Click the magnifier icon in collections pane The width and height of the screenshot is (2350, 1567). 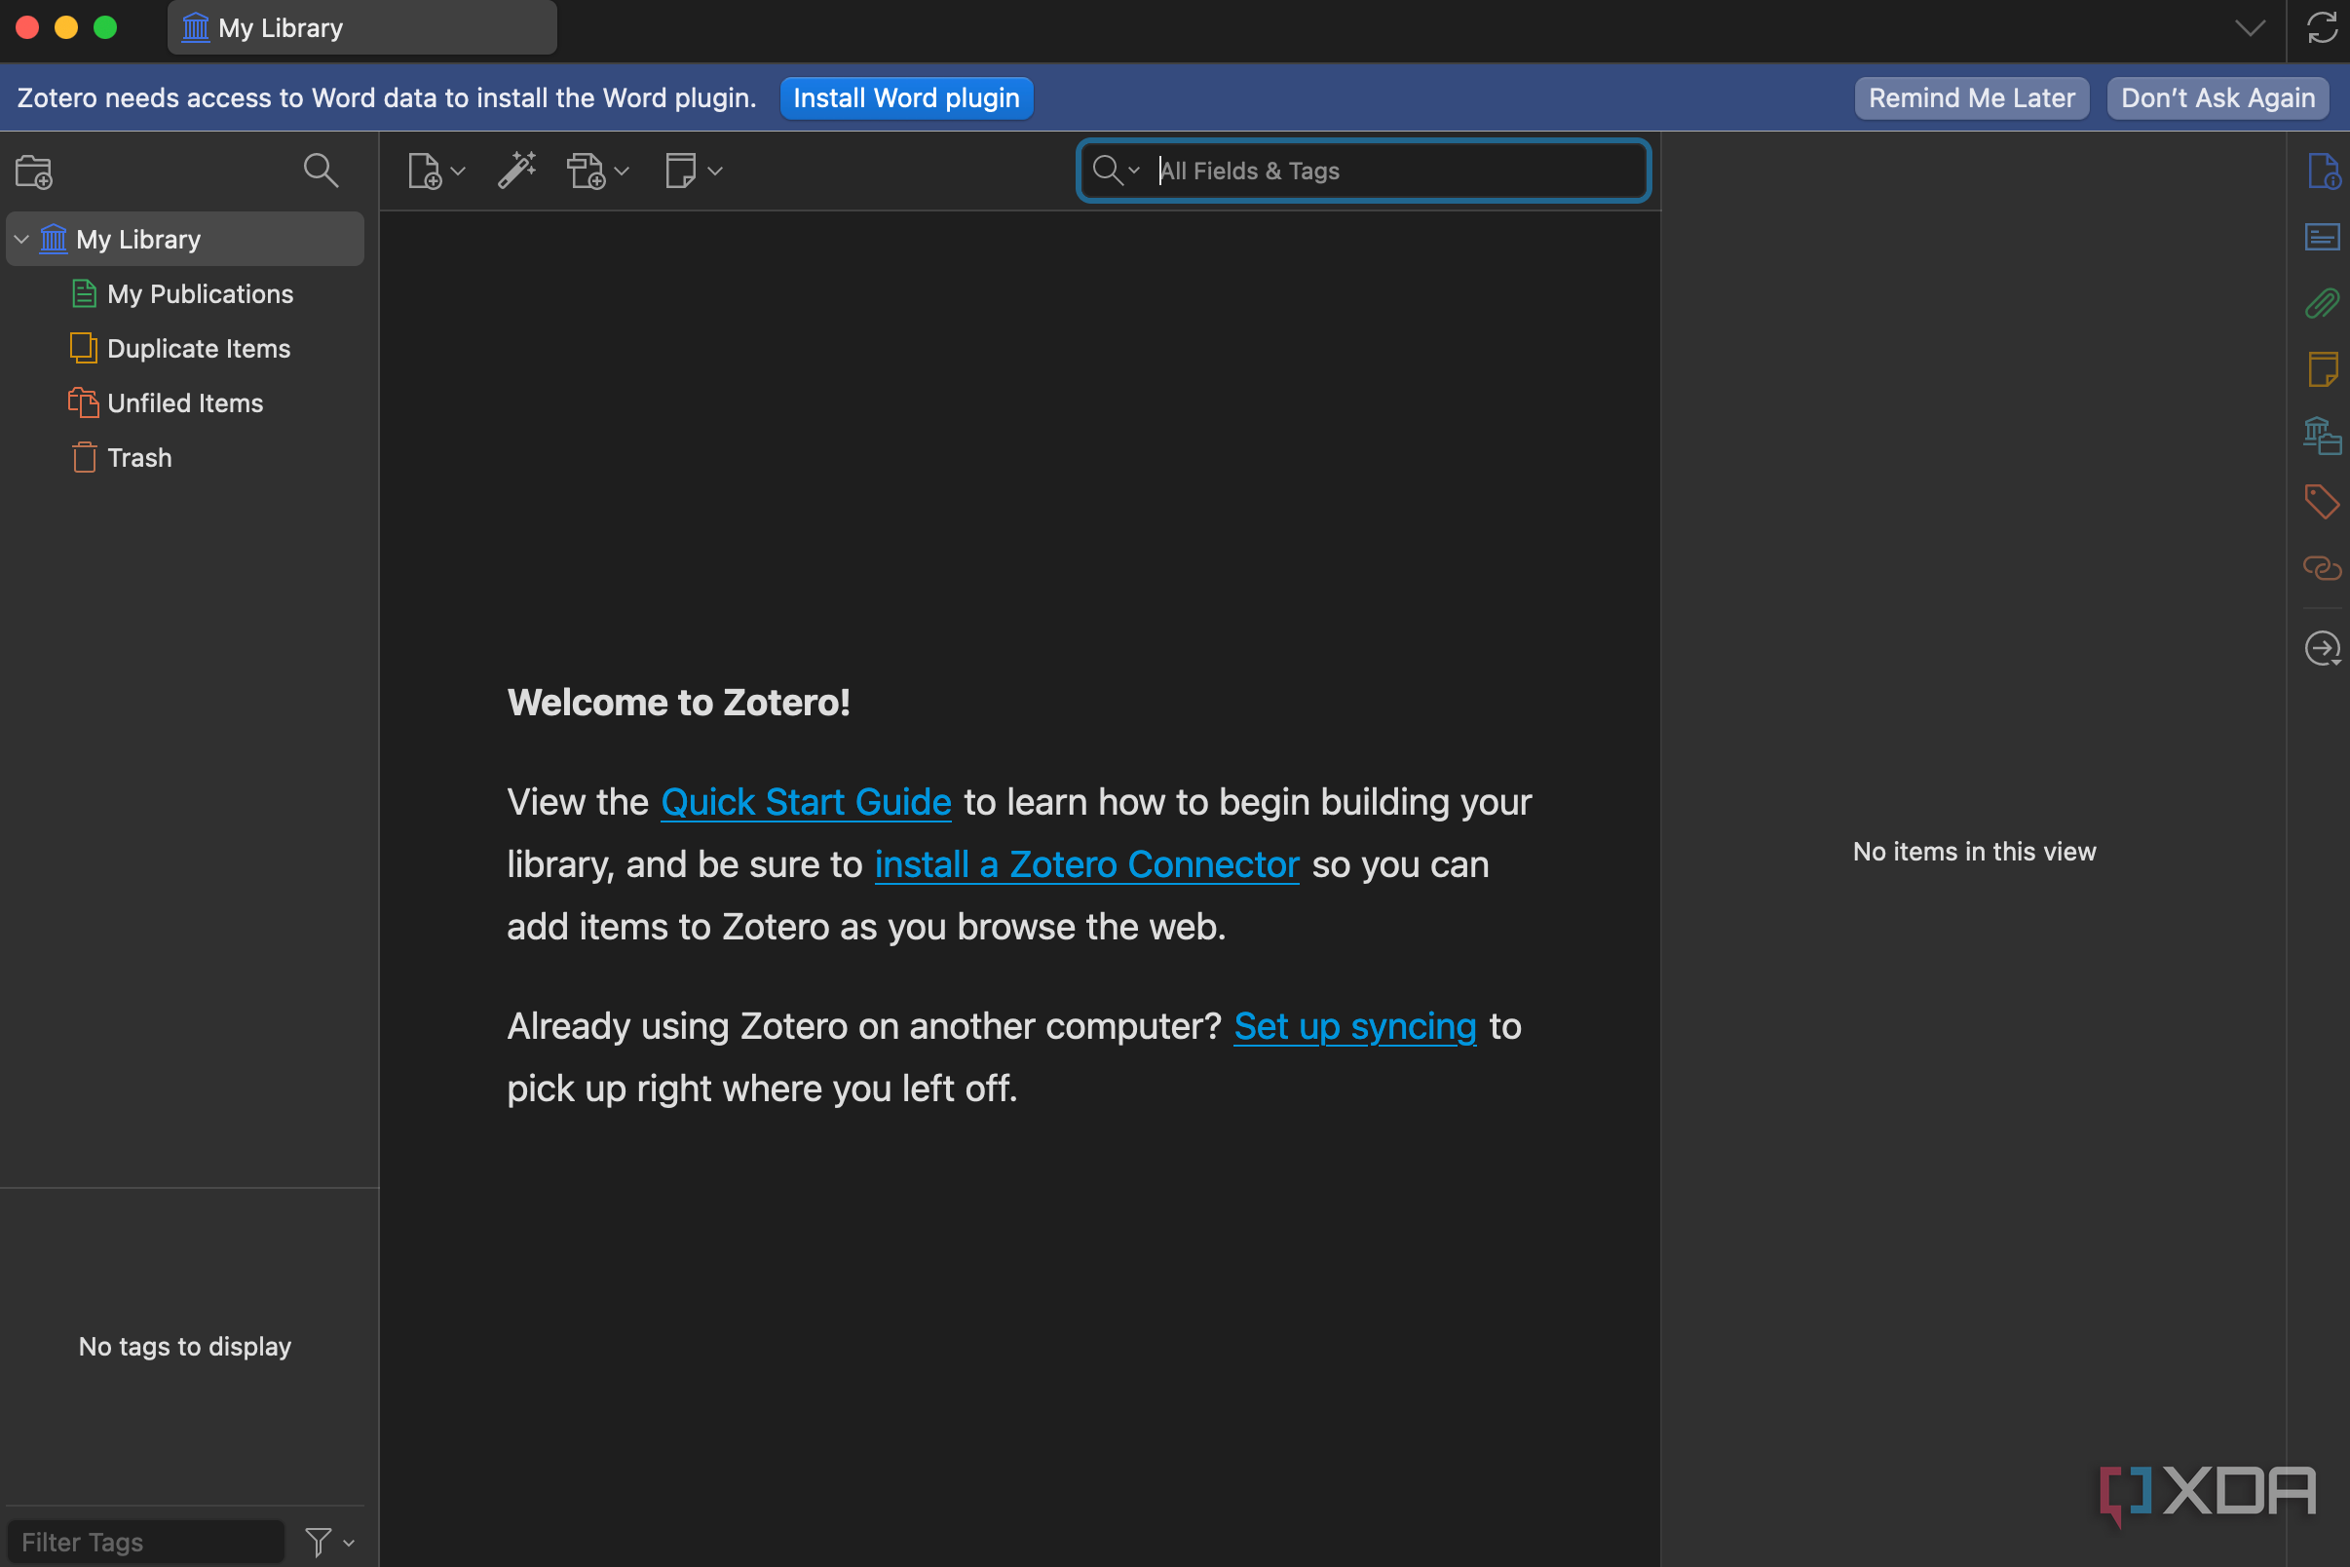(320, 170)
